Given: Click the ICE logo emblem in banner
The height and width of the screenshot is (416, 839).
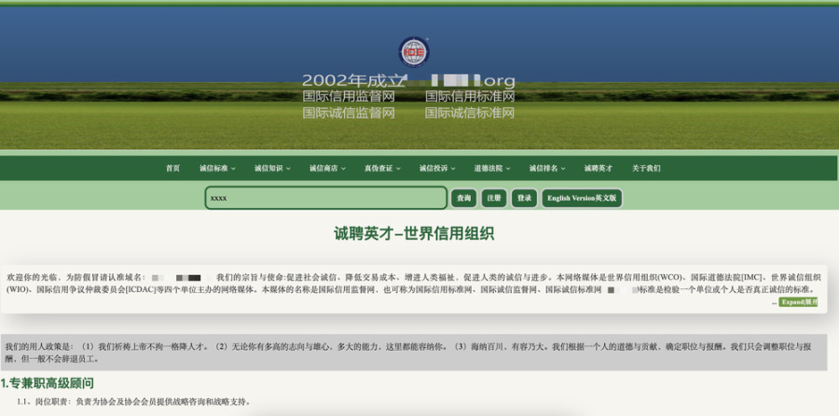Looking at the screenshot, I should [414, 51].
